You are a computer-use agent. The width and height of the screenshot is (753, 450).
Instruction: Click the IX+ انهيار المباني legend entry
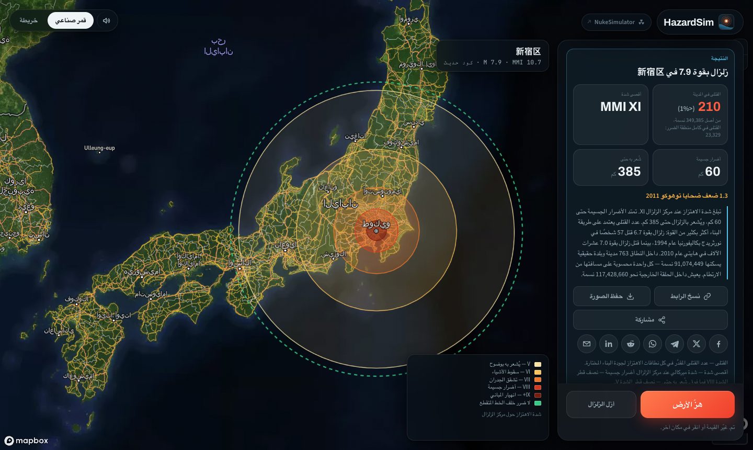pos(516,395)
